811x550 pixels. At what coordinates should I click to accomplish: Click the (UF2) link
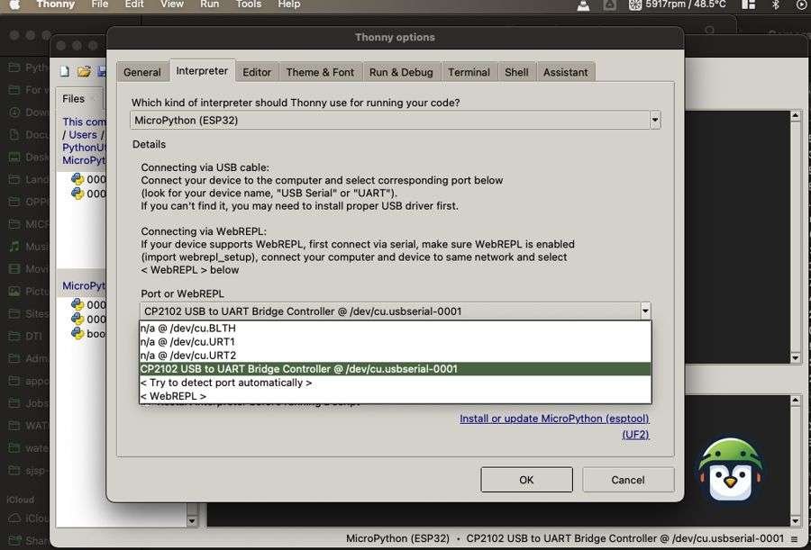coord(635,434)
